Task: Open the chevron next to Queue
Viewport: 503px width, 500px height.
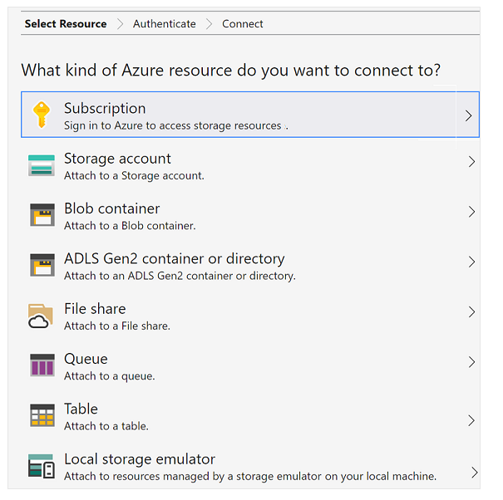Action: point(471,362)
